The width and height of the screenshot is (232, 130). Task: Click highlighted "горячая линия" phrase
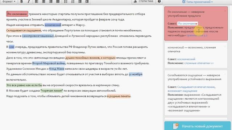click(52, 91)
